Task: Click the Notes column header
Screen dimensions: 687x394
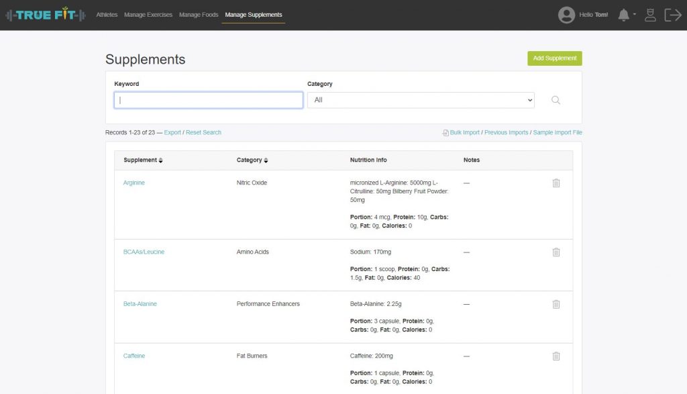Action: (472, 160)
